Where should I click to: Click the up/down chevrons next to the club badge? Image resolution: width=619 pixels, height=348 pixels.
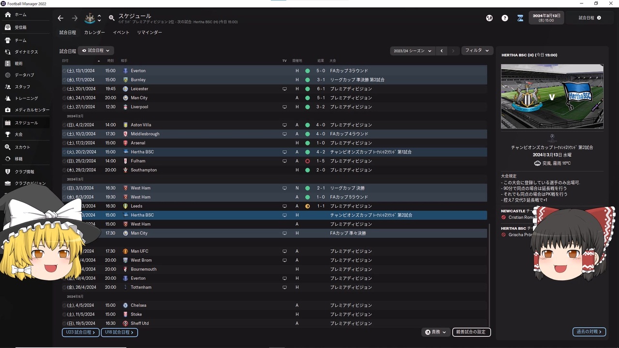coord(100,18)
